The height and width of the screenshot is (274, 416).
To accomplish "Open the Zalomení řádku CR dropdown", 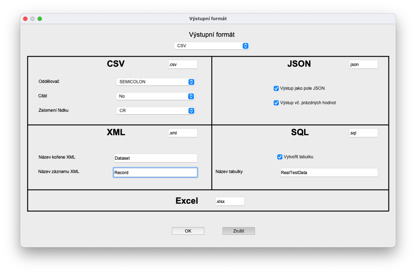I will 156,110.
